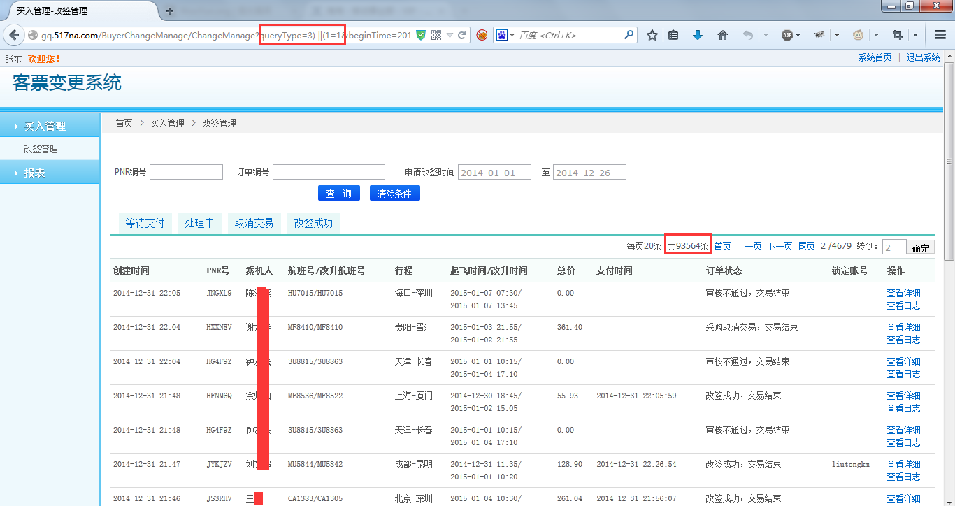Click 首页 in the breadcrumb
This screenshot has width=955, height=506.
124,123
